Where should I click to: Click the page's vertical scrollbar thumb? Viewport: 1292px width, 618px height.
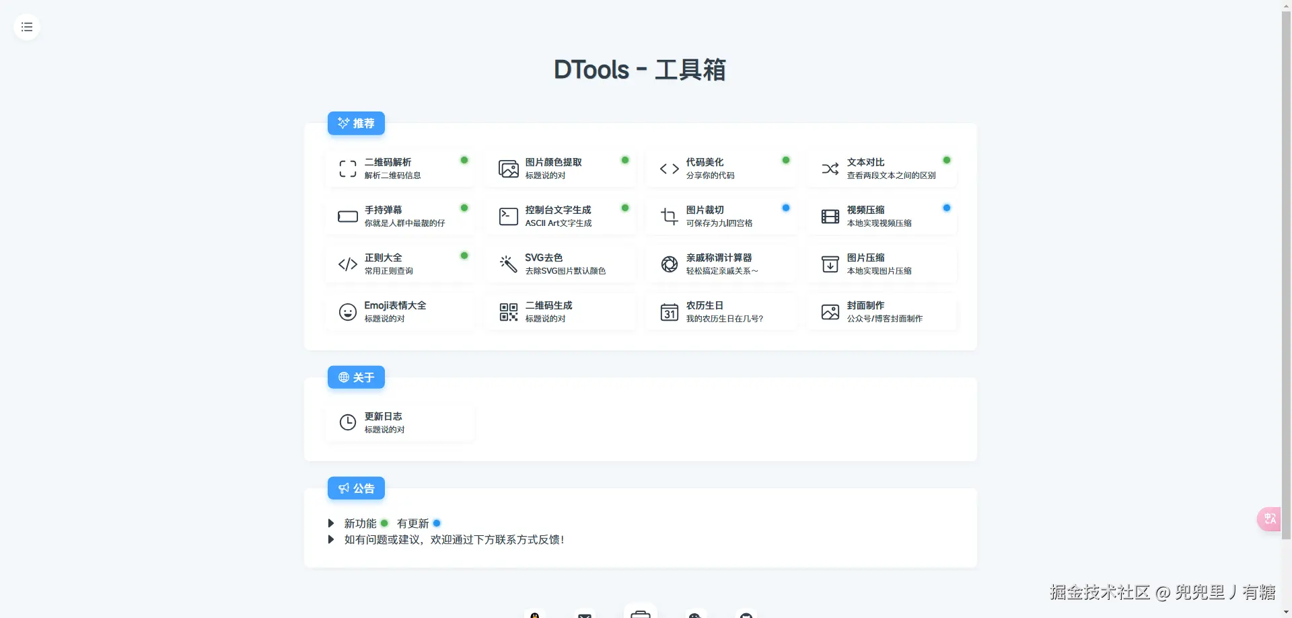point(1287,276)
